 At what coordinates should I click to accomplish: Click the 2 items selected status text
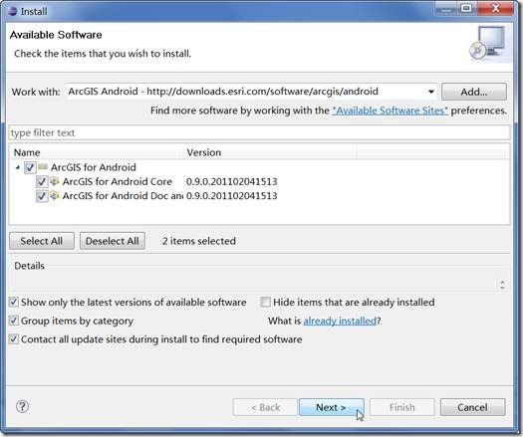[199, 241]
